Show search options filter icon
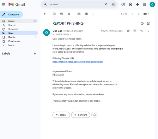The image size is (158, 139). [113, 4]
